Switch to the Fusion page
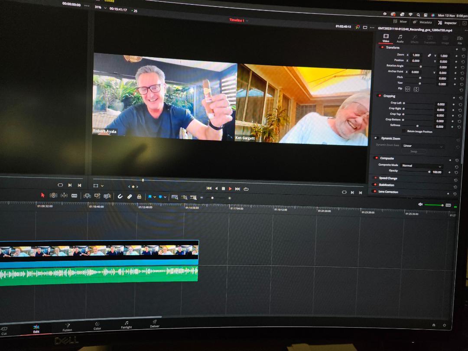 pyautogui.click(x=68, y=328)
